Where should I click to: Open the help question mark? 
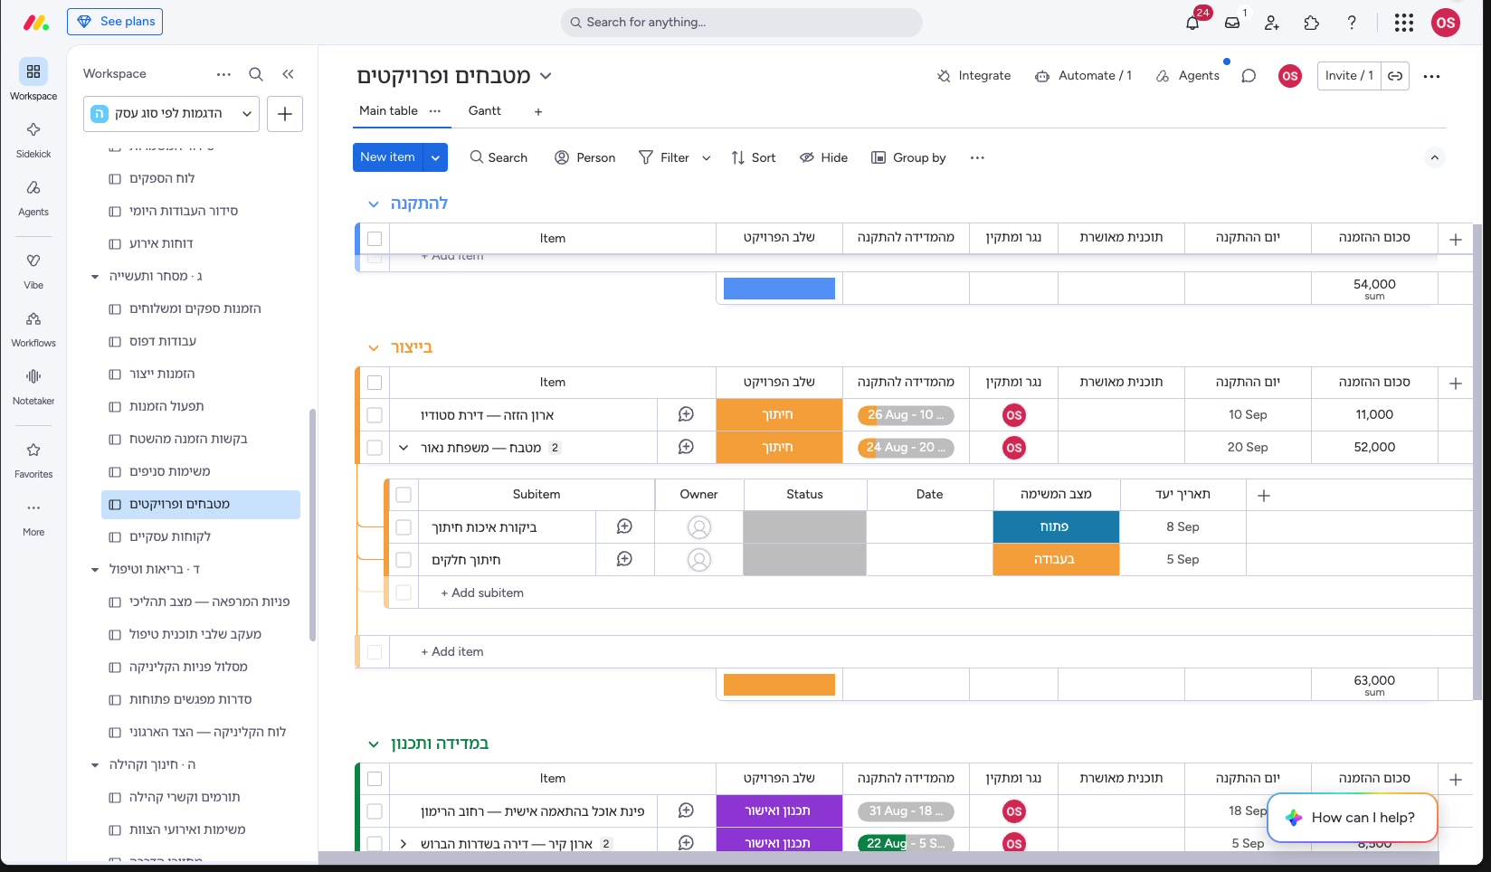coord(1352,23)
